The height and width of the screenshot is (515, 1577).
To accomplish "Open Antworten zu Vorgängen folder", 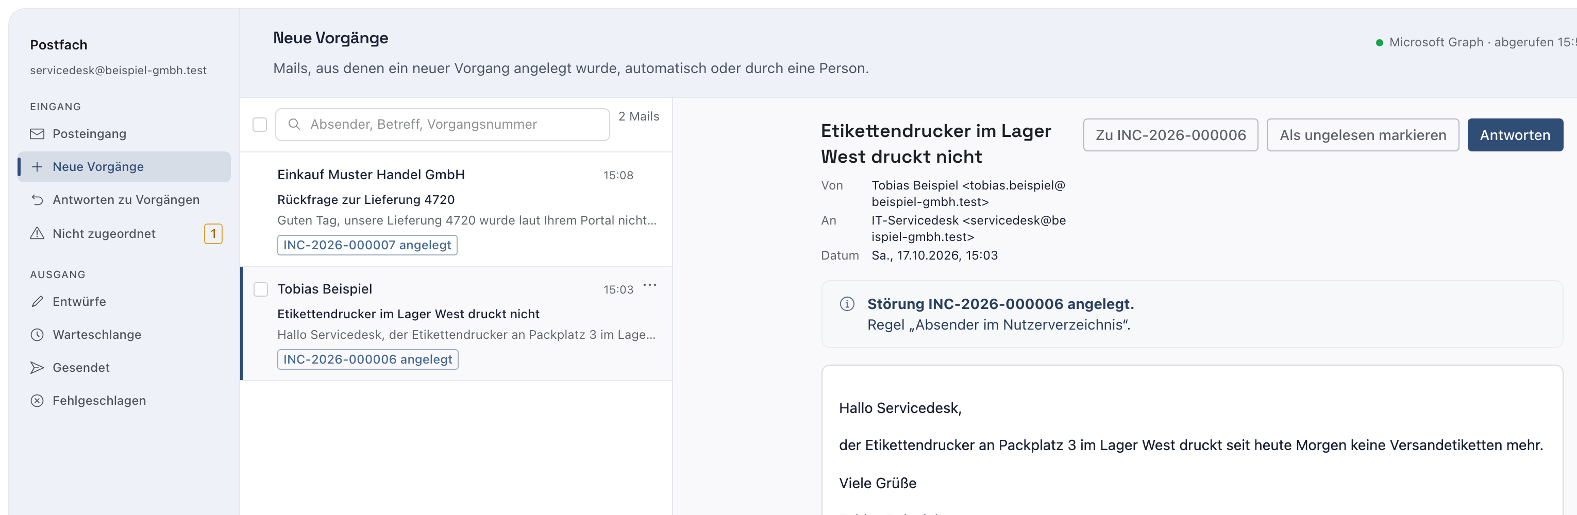I will tap(124, 199).
